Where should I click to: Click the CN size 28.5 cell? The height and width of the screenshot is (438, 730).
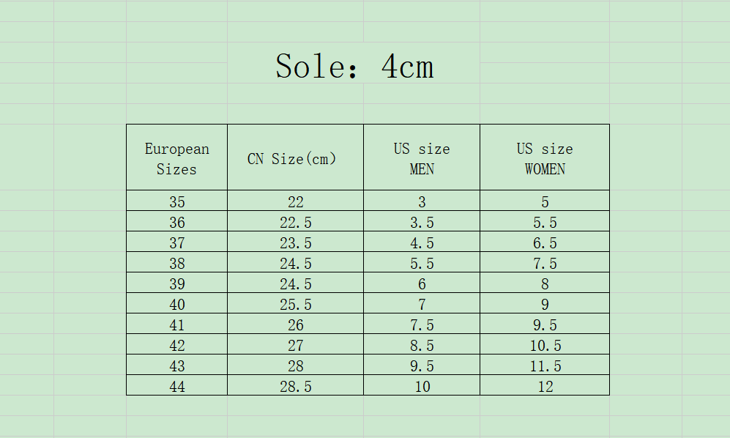[x=295, y=386]
